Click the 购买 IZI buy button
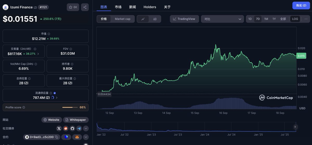Screen dimensions: 312x145 click(x=301, y=5)
